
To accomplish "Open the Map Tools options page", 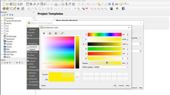I will click(33, 52).
